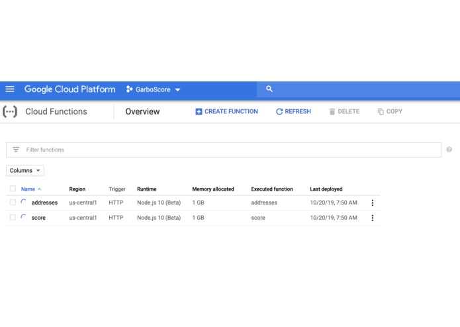Viewport: 460px width, 327px height.
Task: Click the addresses executed function cell
Action: point(264,203)
